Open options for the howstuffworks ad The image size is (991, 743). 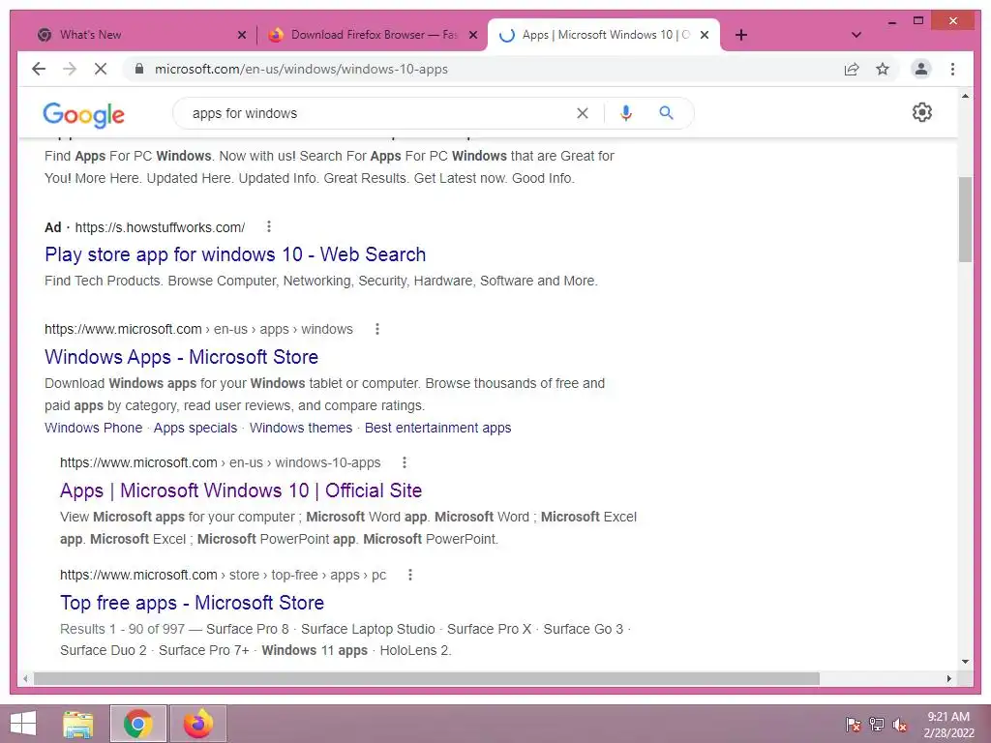click(x=269, y=226)
